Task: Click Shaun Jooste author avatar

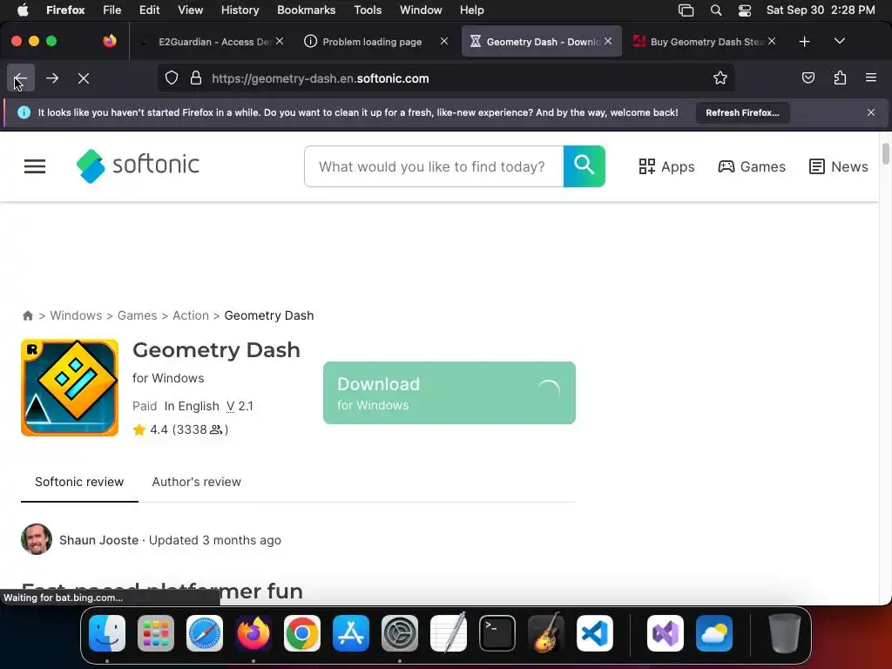Action: point(37,539)
